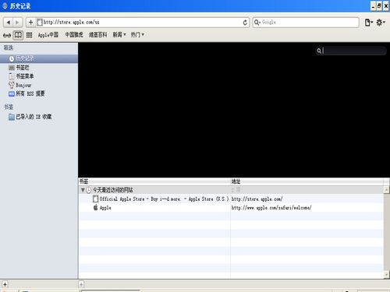
Task: Click the safari/welcome address cell
Action: click(x=271, y=208)
